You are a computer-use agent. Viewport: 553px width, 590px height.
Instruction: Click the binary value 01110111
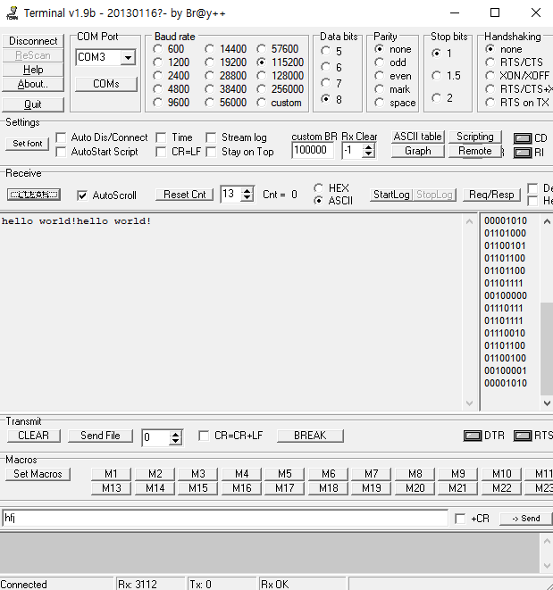(503, 308)
